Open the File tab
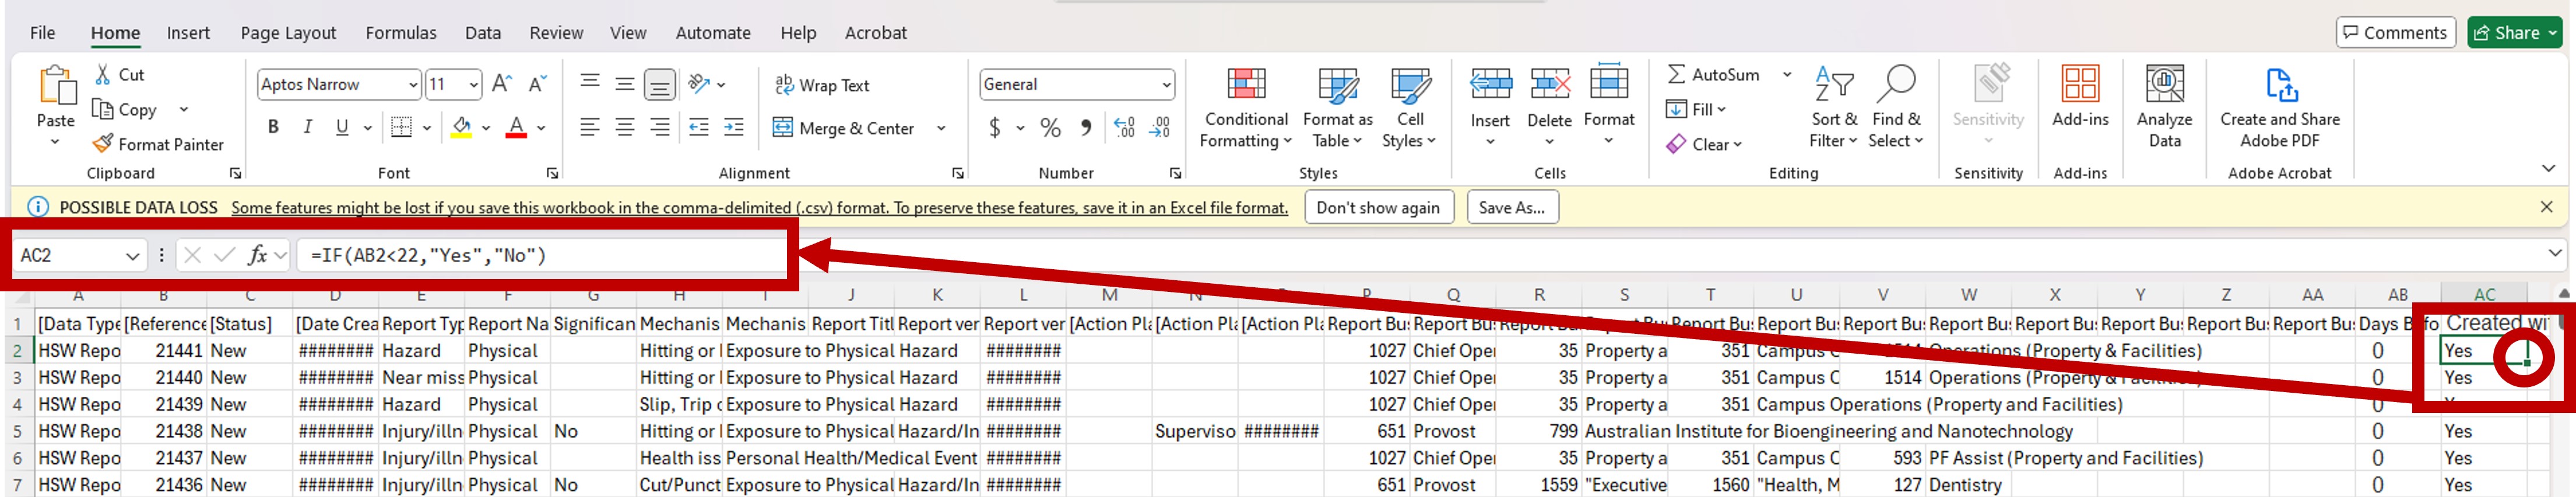The height and width of the screenshot is (497, 2576). coord(43,33)
